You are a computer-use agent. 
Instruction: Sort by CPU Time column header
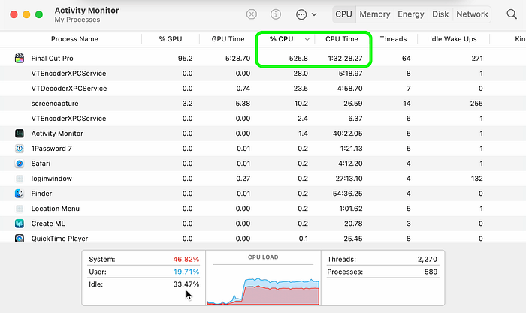[341, 39]
